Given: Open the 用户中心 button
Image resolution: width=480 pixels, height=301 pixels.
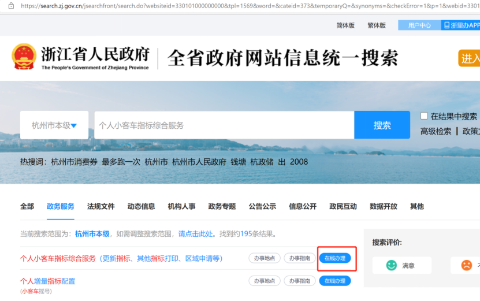Looking at the screenshot, I should [419, 25].
